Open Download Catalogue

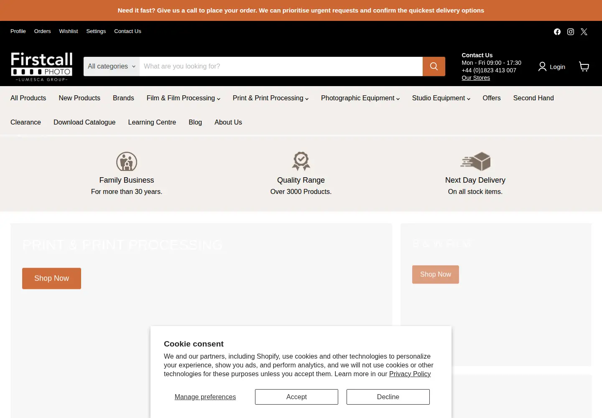[84, 122]
